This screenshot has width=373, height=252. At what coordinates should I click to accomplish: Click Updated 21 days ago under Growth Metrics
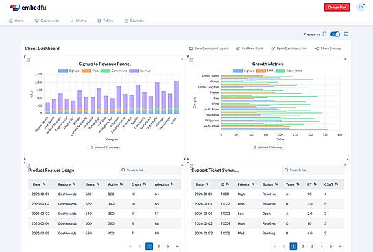click(x=268, y=147)
